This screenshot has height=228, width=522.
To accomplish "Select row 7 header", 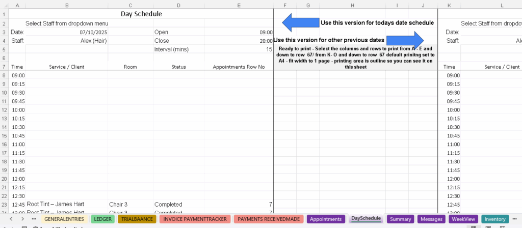I will pyautogui.click(x=4, y=67).
